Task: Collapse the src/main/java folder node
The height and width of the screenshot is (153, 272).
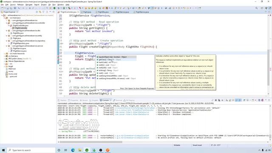Action: coord(4,18)
